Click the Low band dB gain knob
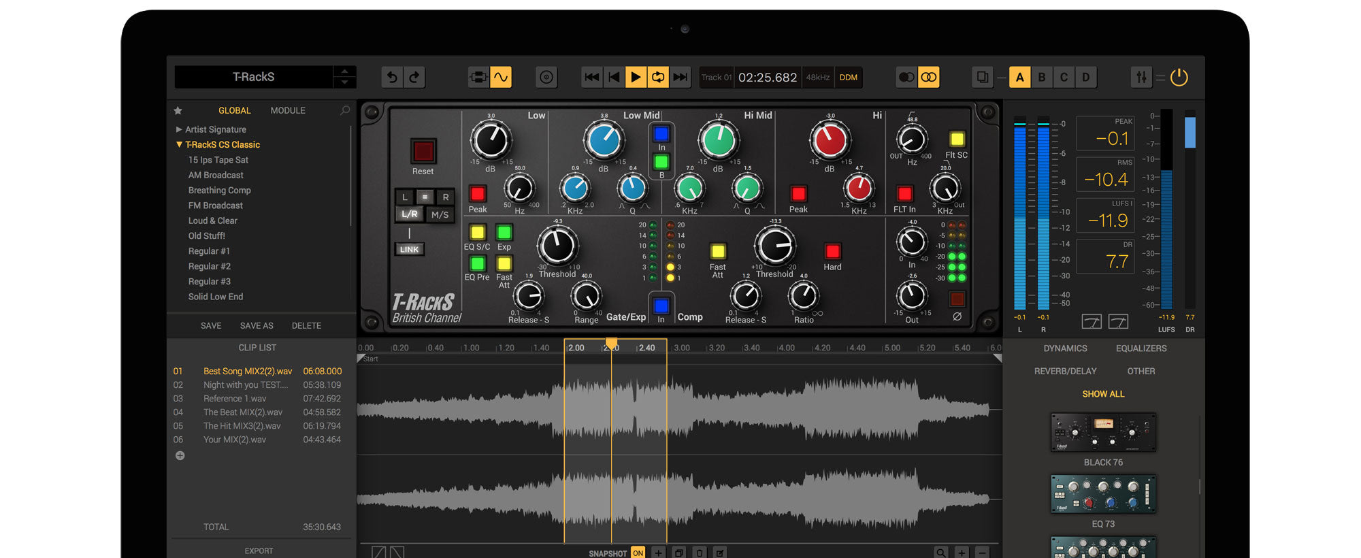1361x558 pixels. pos(491,140)
